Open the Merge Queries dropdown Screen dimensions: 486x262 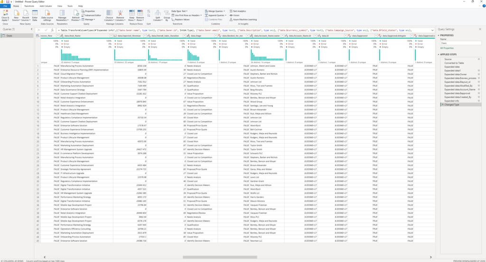pyautogui.click(x=215, y=11)
